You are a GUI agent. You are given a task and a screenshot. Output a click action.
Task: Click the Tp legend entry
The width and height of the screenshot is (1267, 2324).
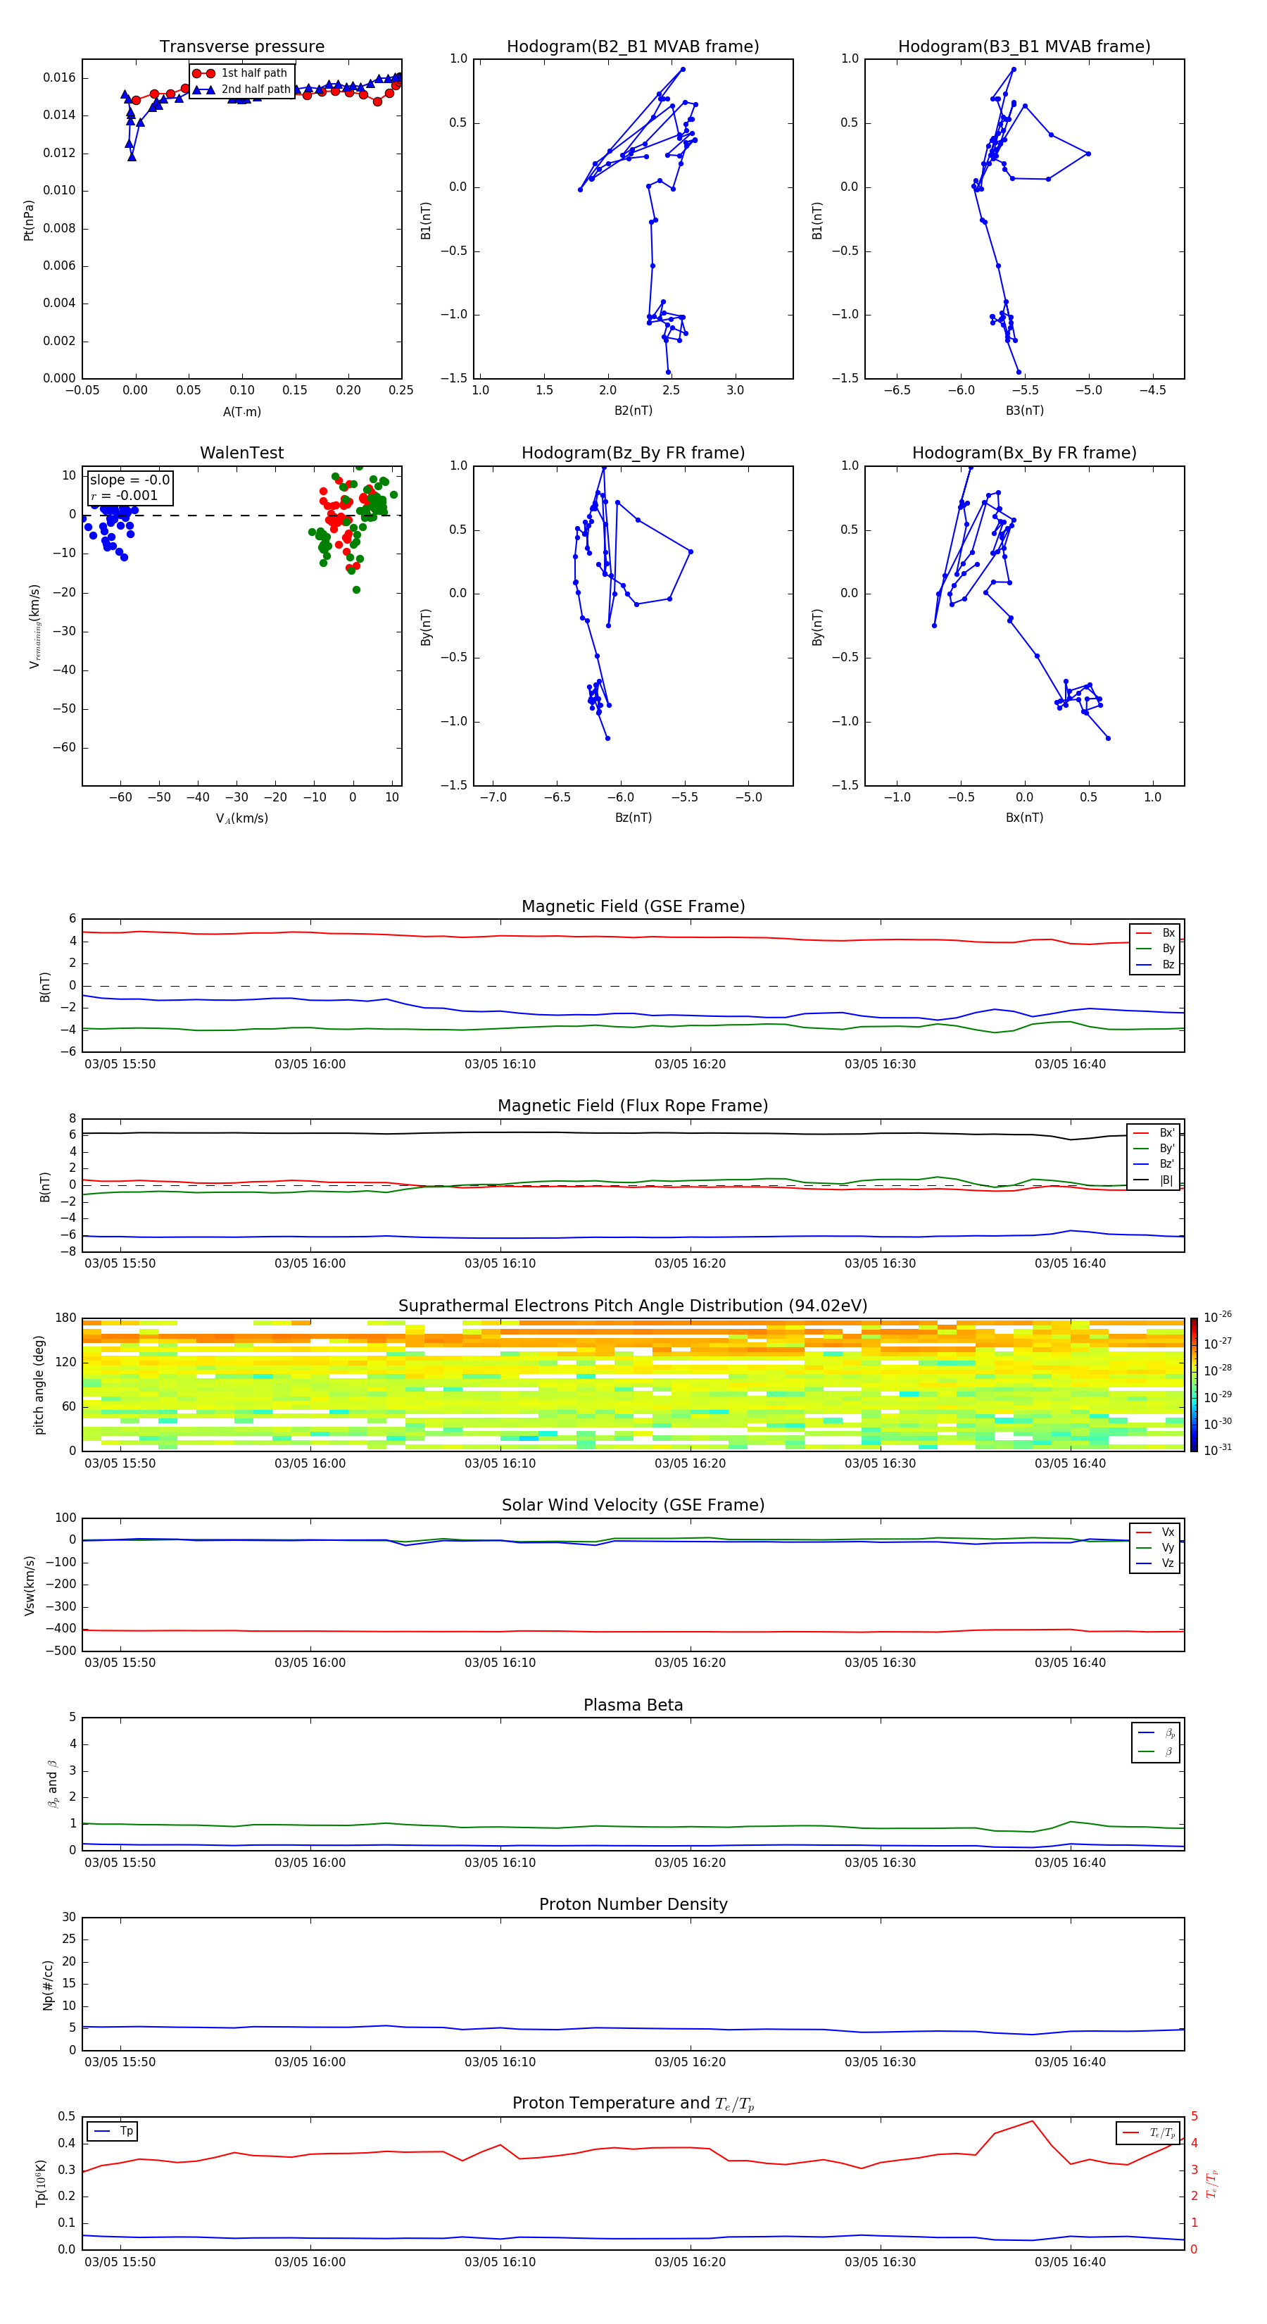(113, 2131)
